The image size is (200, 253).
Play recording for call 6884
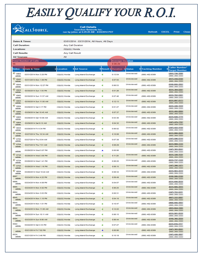click(14, 106)
